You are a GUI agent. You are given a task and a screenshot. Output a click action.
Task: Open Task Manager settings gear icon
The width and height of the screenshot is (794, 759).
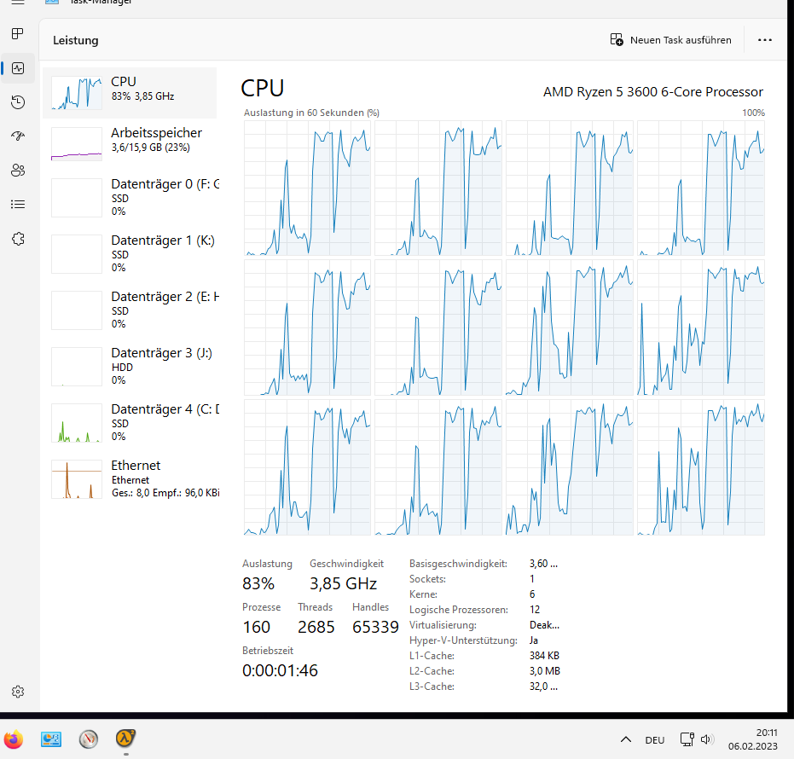pyautogui.click(x=18, y=692)
